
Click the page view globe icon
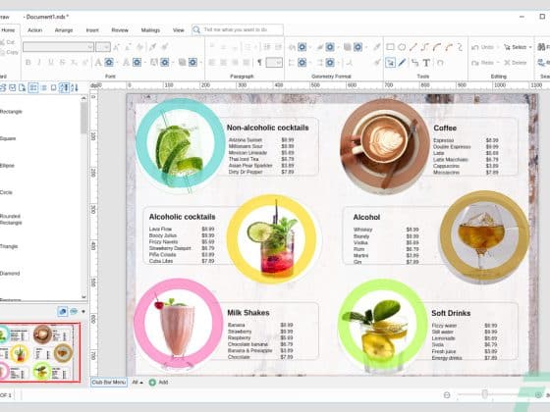[74, 311]
